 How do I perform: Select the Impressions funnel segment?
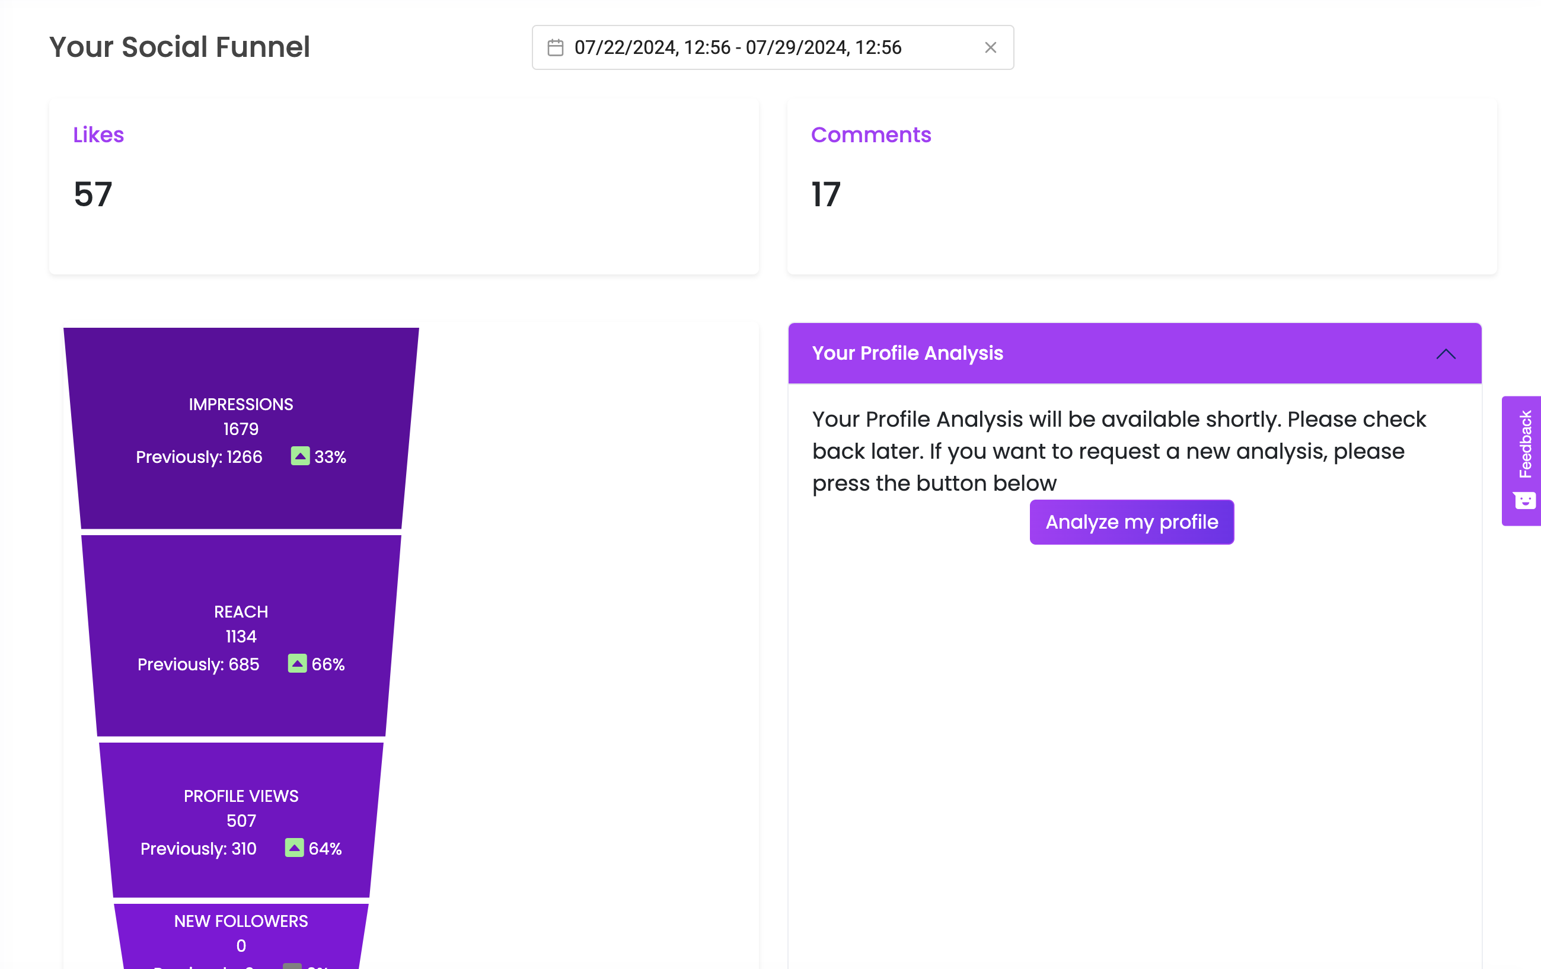(241, 428)
